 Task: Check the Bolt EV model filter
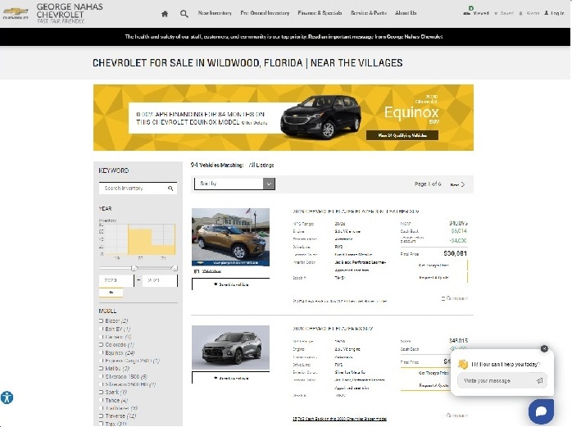point(101,329)
